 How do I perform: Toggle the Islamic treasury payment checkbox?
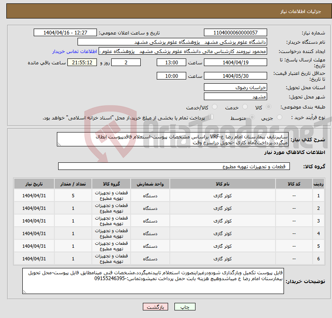pyautogui.click(x=211, y=117)
